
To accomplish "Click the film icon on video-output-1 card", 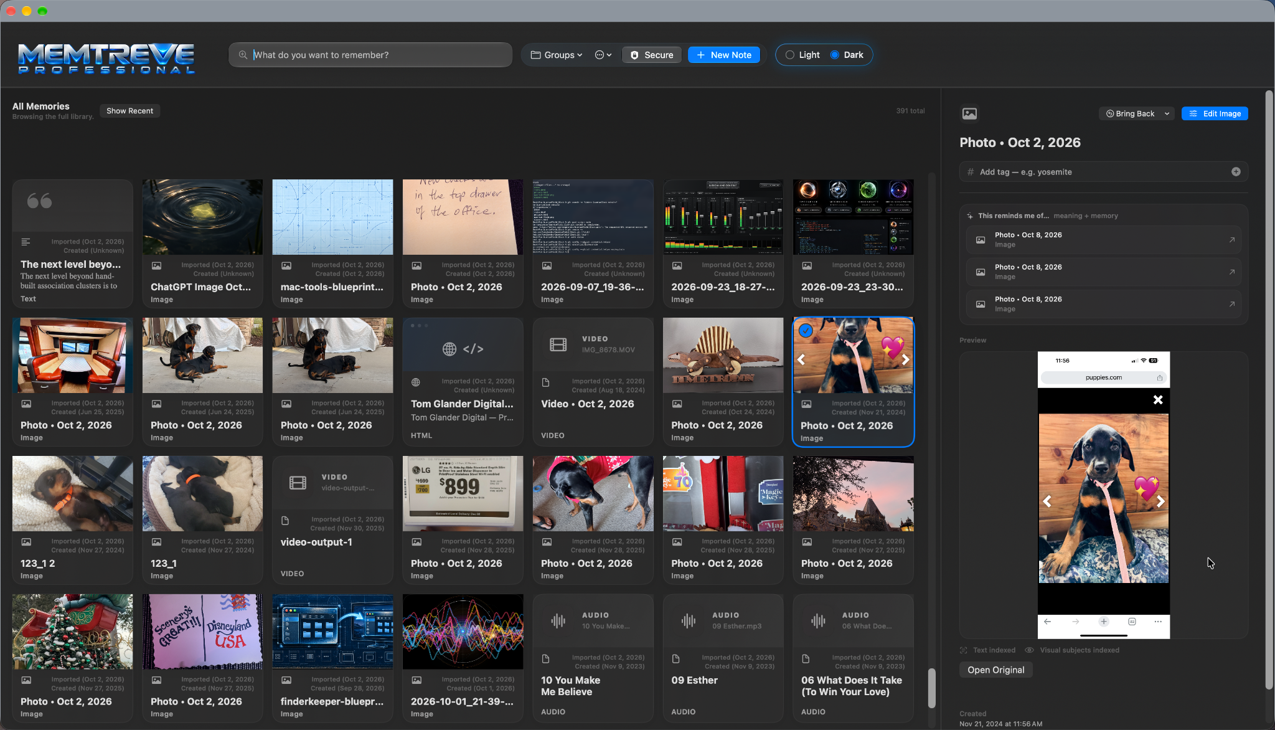I will [298, 483].
